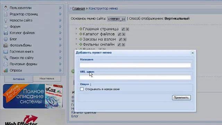
Task: Expand Фотоальбомы submenu arrow
Action: pos(60,45)
